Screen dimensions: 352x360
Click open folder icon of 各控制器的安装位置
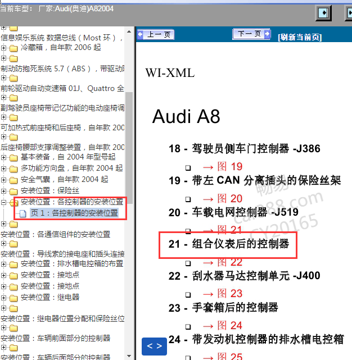point(13,203)
